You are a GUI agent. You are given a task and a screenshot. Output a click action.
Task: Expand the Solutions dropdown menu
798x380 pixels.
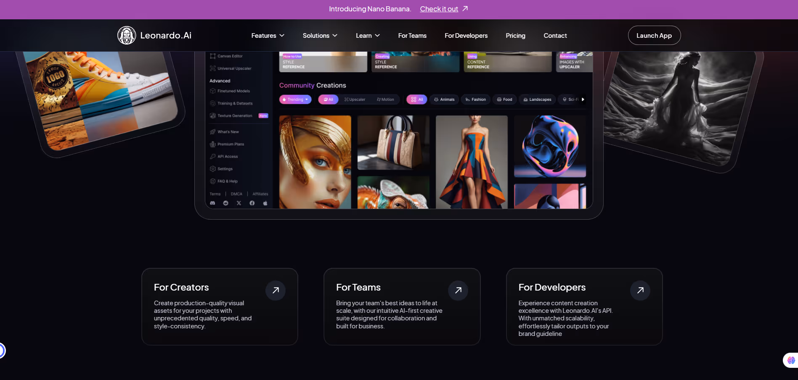[x=320, y=36]
